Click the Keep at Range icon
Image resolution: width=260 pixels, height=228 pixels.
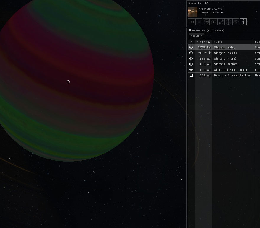[x=221, y=22]
